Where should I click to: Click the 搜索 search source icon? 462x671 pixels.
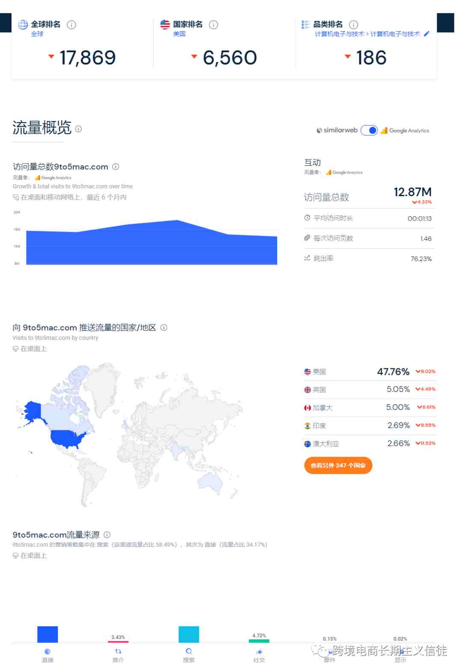click(189, 651)
